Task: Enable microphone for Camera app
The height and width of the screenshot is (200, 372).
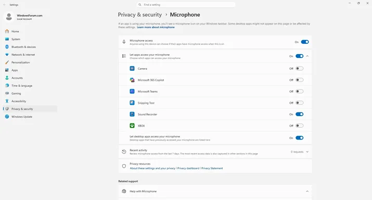Action: point(299,68)
